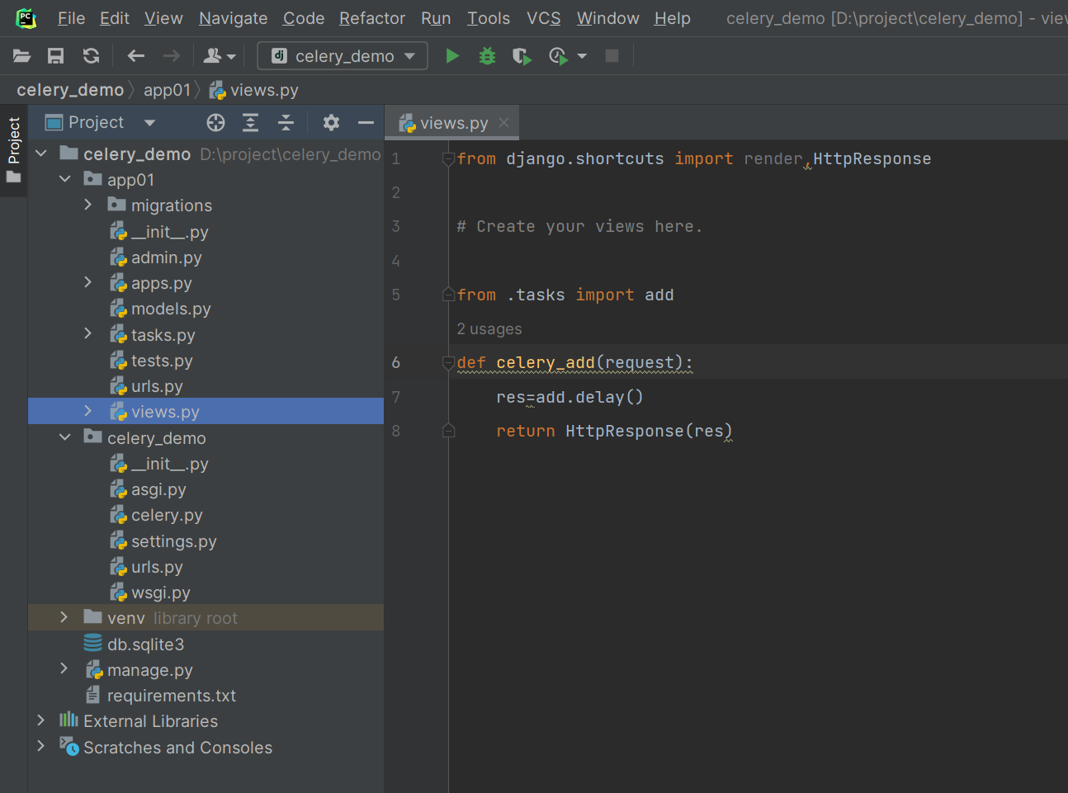Click the '2 usages' inlay hint
Image resolution: width=1068 pixels, height=793 pixels.
click(x=489, y=329)
